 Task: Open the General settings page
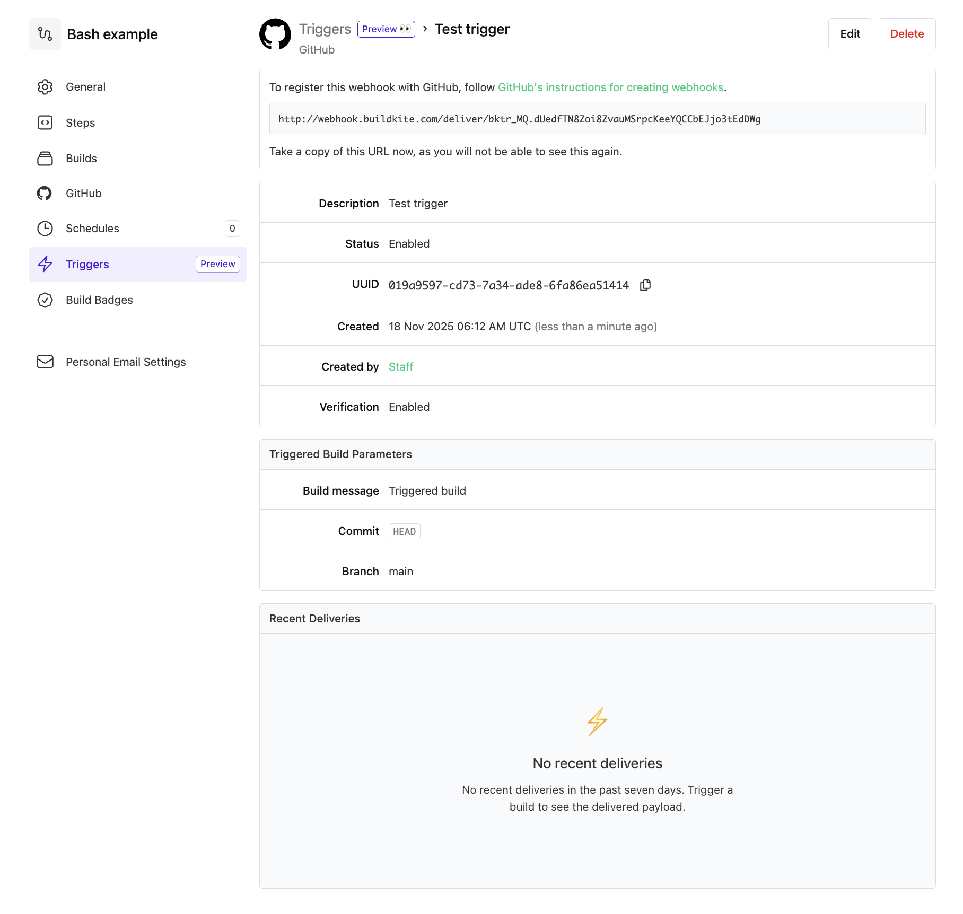pyautogui.click(x=85, y=87)
